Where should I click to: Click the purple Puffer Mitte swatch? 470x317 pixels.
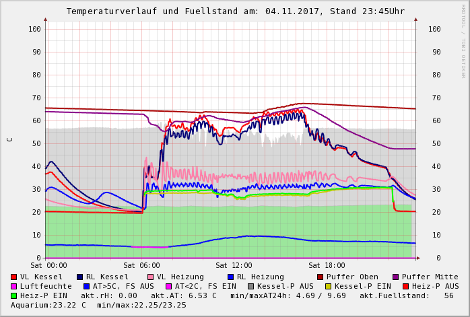[395, 277]
